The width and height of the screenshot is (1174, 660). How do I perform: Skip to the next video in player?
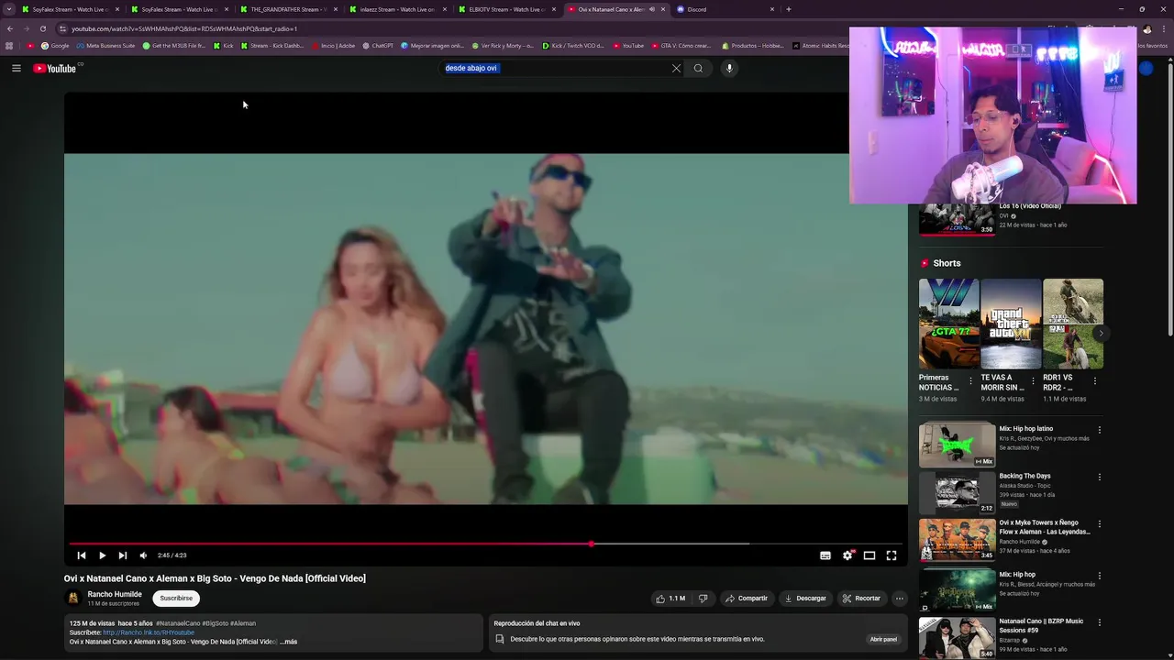tap(122, 555)
